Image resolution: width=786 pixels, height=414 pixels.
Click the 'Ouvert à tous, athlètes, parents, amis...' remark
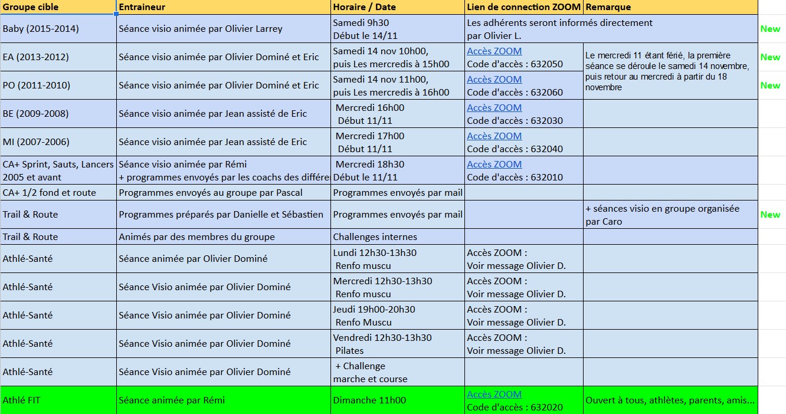(x=670, y=400)
